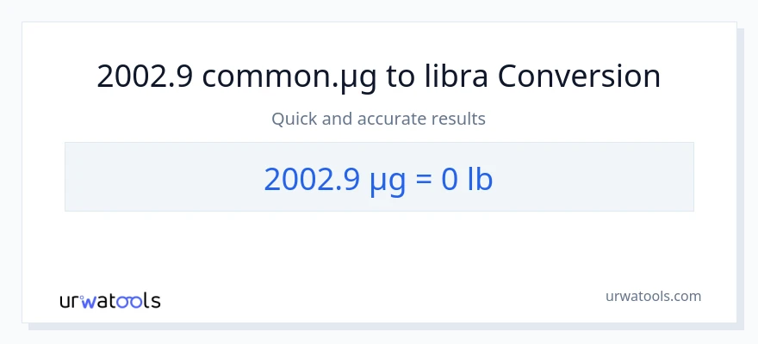Click the word 'Quick' in the subtitle
This screenshot has height=344, width=758.
click(x=294, y=119)
